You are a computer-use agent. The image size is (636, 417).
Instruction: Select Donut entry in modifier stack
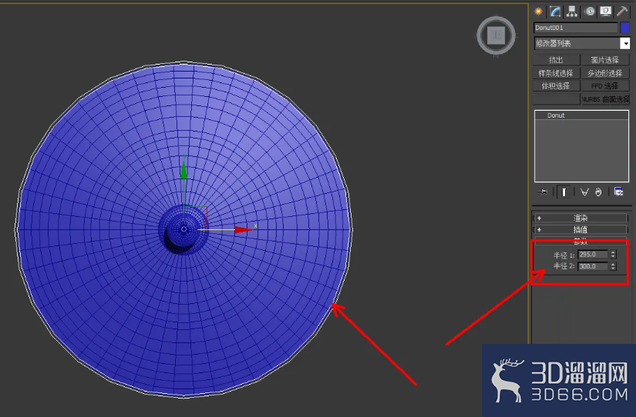pos(581,115)
